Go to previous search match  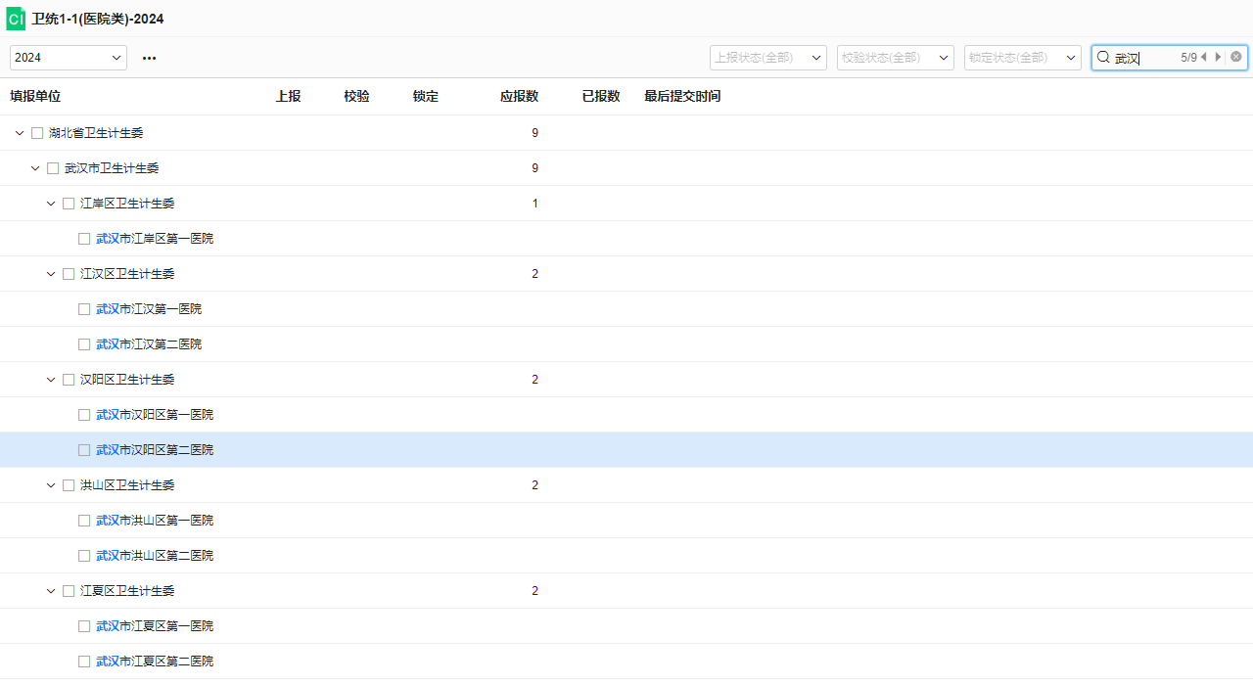(x=1204, y=57)
